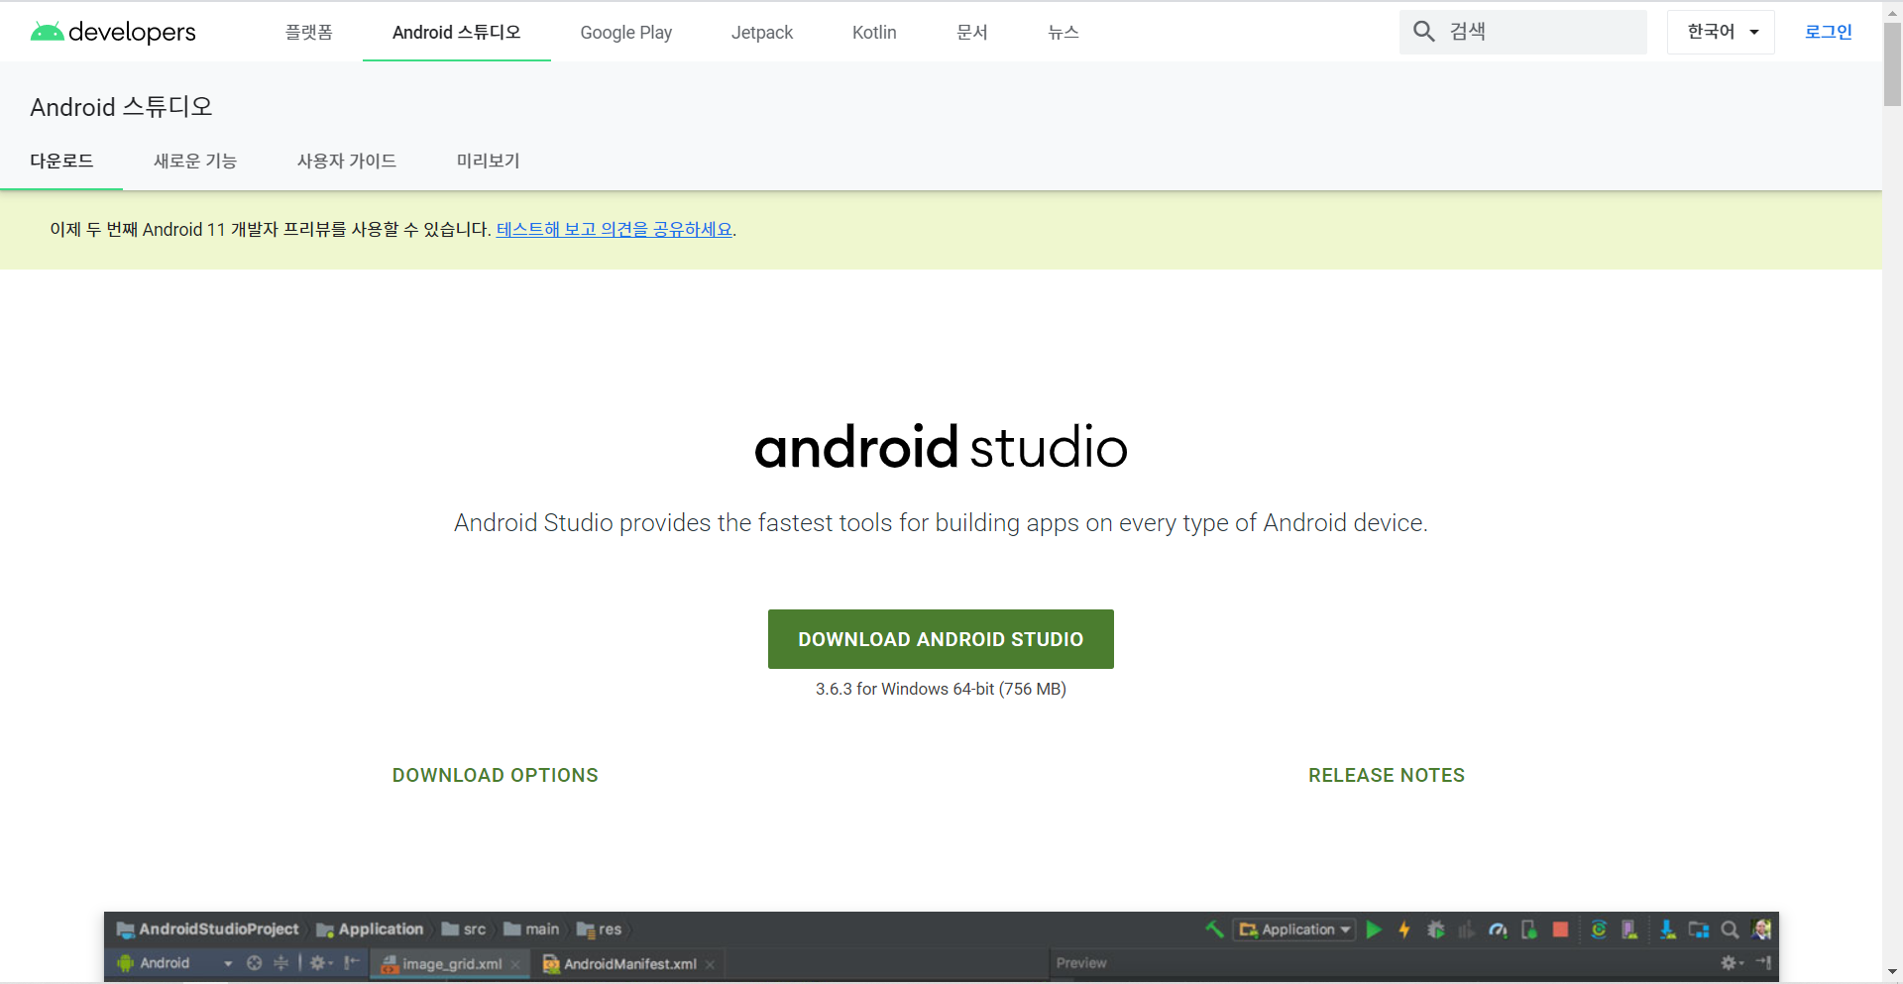Open the Kotlin nav tab

coord(874,33)
